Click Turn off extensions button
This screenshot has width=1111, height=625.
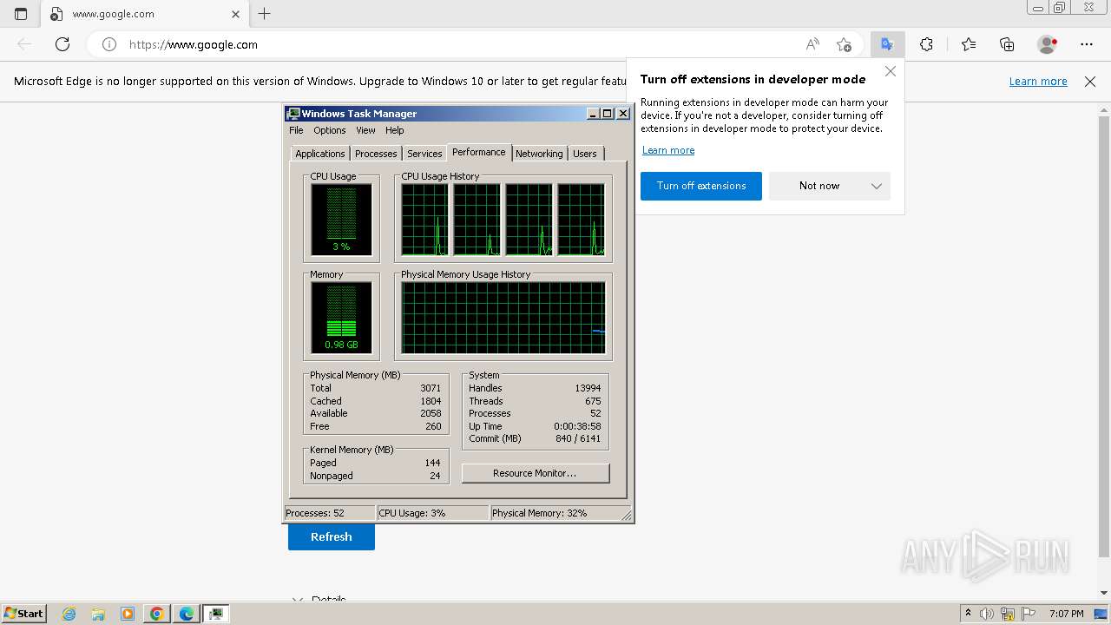(x=701, y=186)
